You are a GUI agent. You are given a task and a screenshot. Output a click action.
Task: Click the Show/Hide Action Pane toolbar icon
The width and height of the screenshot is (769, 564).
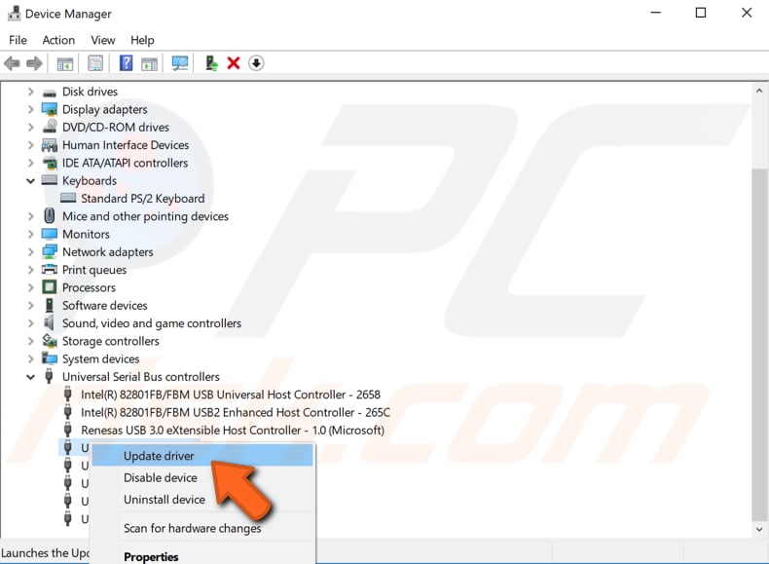[x=149, y=63]
